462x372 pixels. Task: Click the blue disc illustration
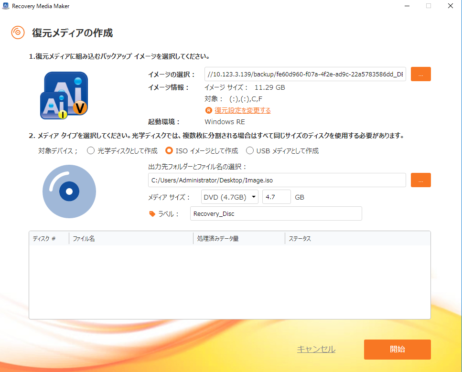[x=69, y=191]
